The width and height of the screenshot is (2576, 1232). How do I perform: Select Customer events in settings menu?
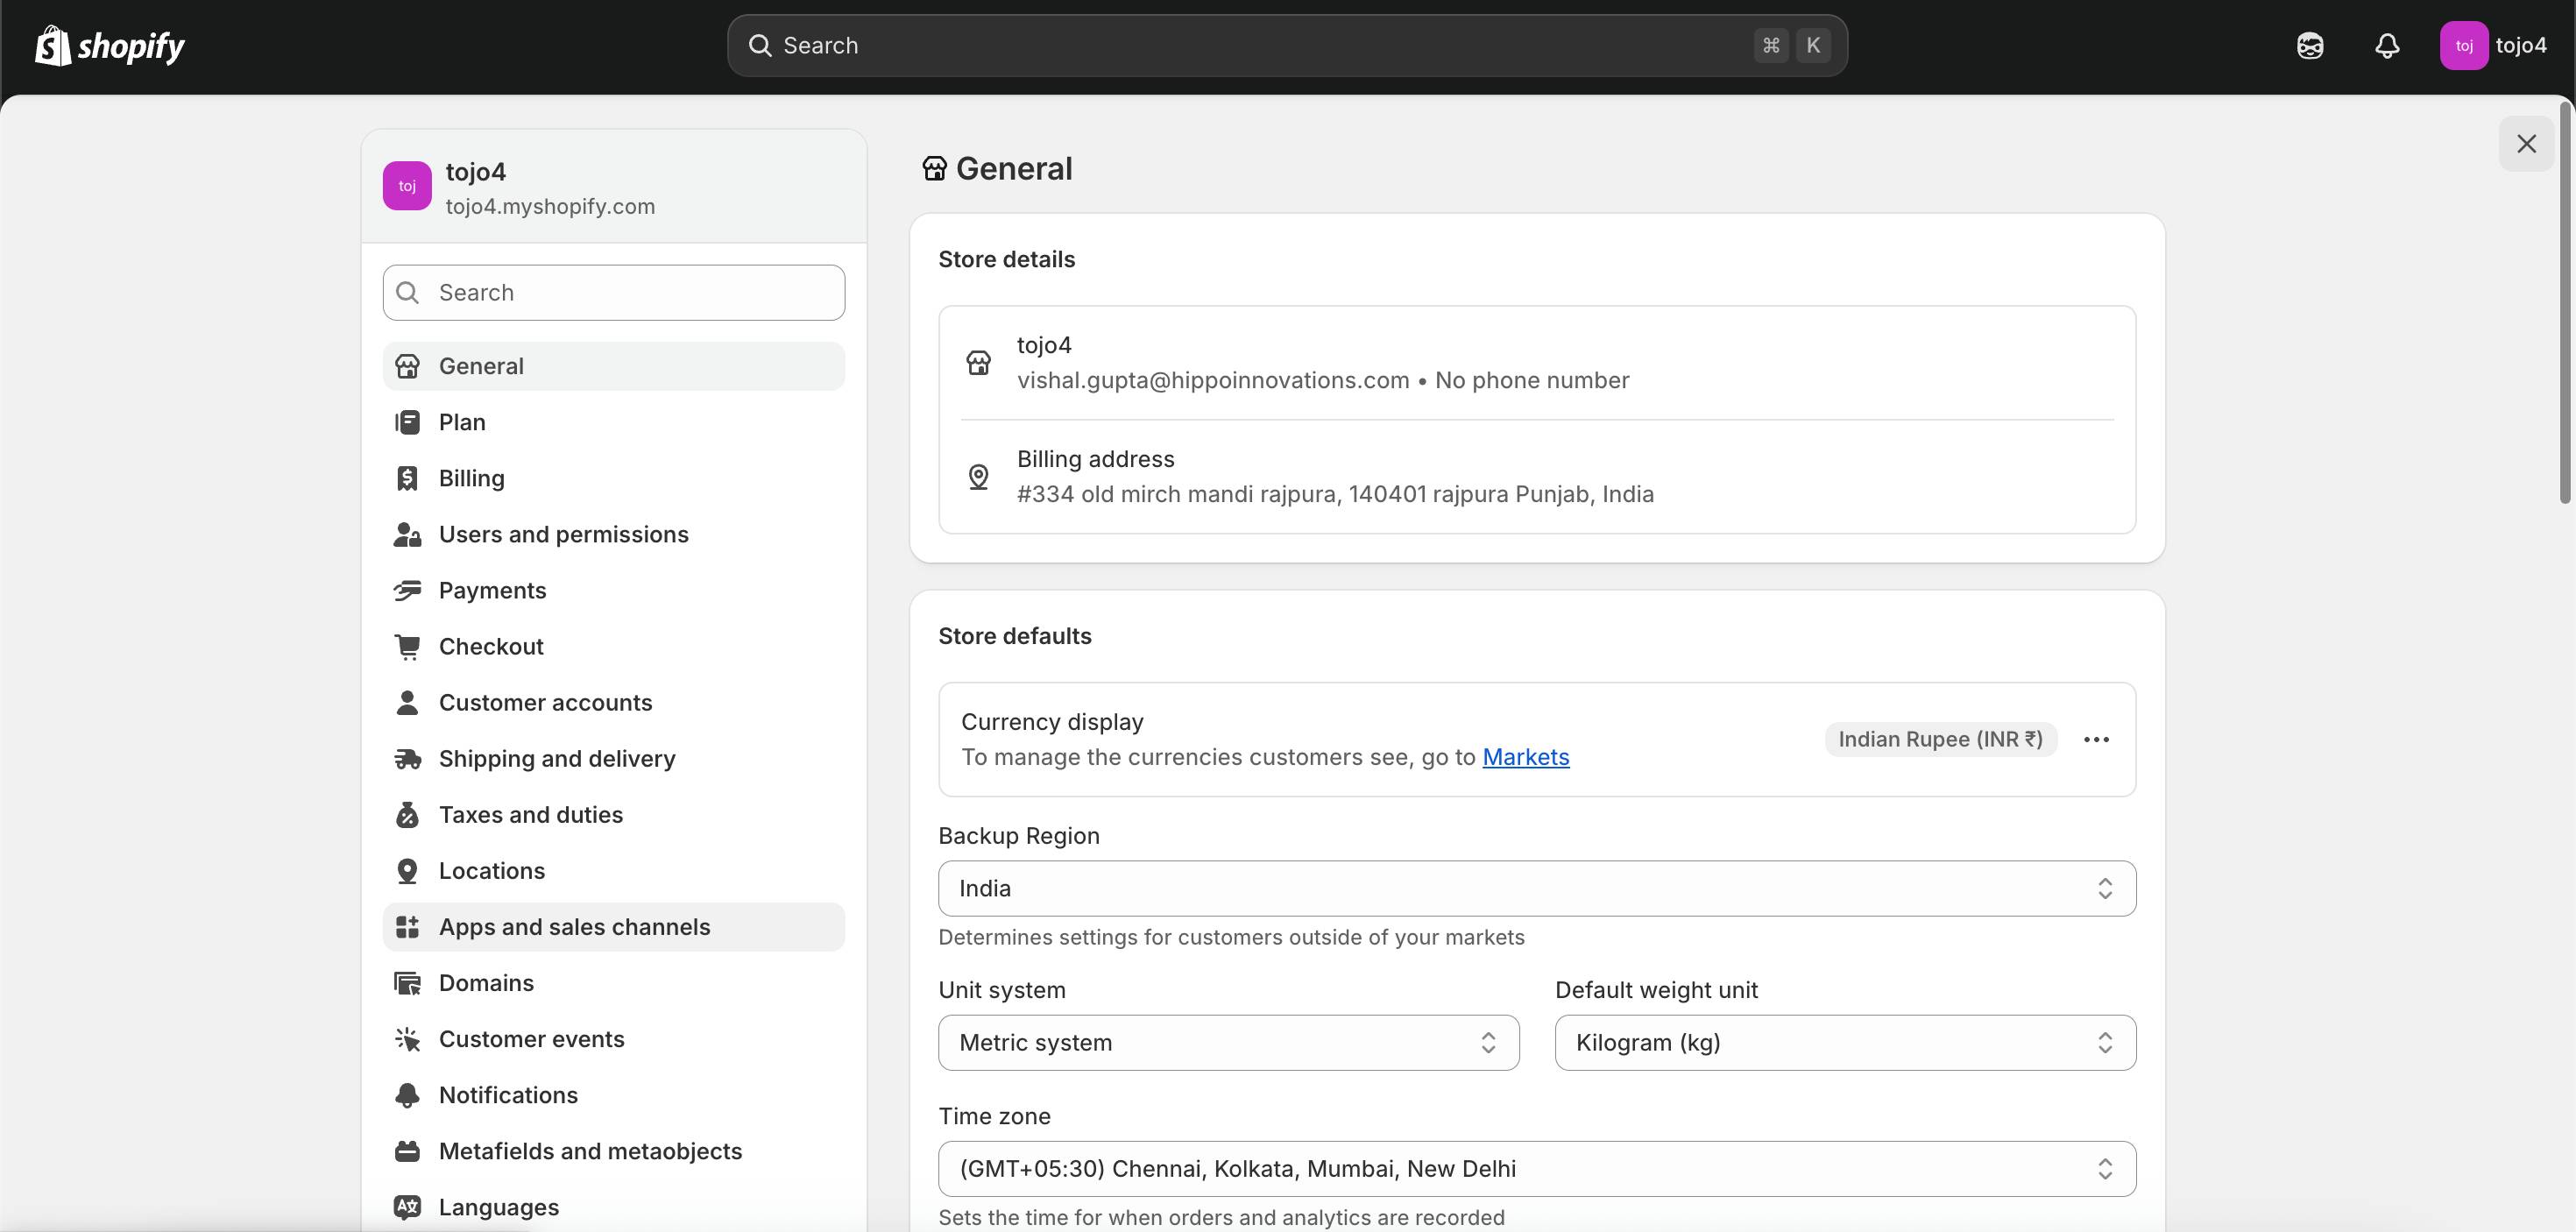(531, 1039)
